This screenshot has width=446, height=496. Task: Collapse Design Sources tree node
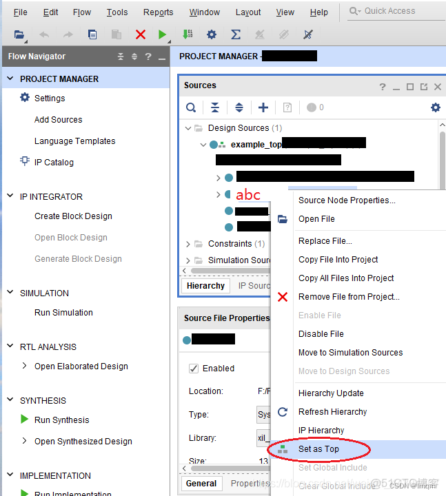point(188,128)
